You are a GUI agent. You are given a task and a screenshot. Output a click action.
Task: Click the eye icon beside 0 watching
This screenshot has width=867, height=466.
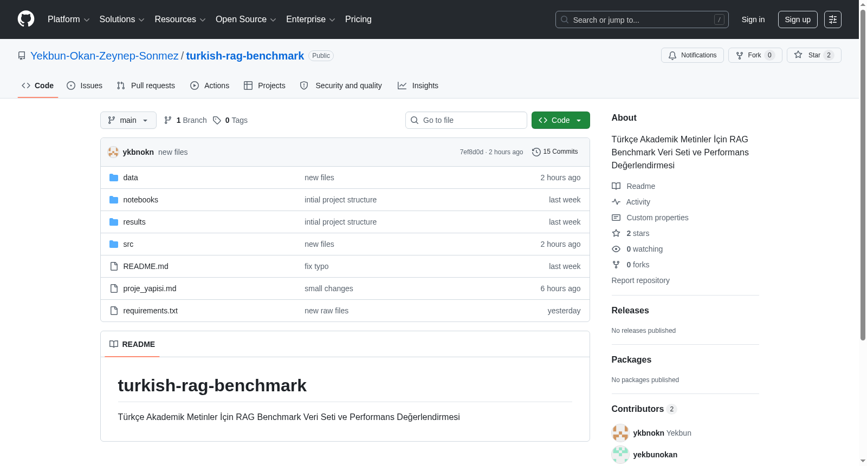[x=616, y=249]
